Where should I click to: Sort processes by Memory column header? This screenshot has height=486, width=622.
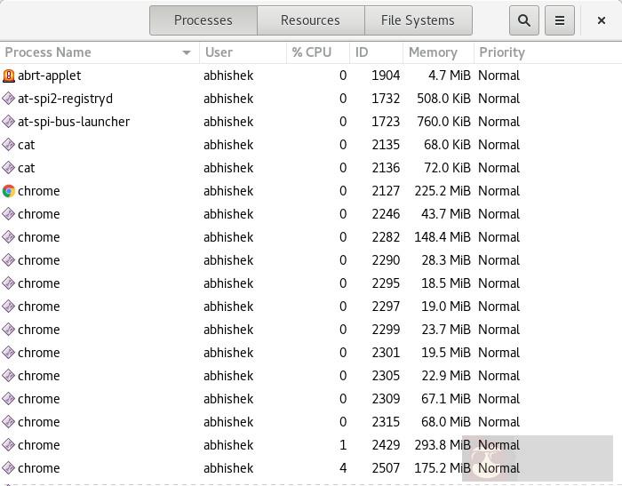[x=433, y=52]
